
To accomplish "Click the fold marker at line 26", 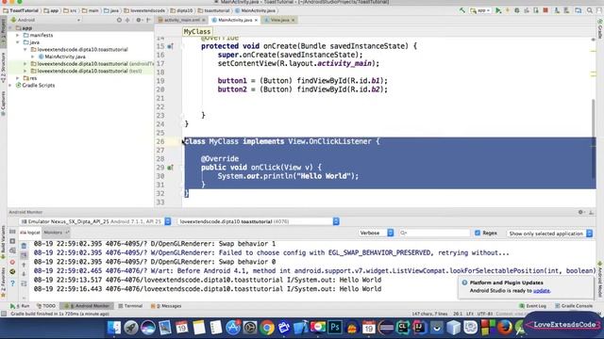I will pos(183,142).
